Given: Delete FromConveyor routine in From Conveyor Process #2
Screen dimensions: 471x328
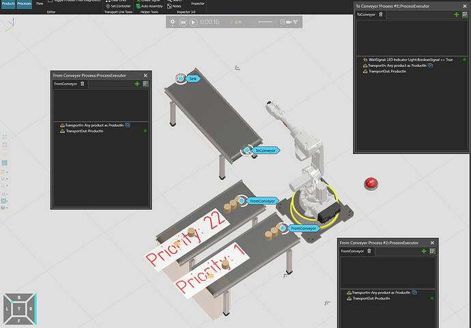Looking at the screenshot, I should point(369,251).
